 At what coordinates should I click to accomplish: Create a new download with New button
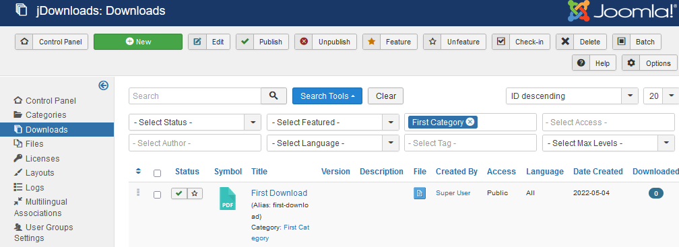(138, 42)
